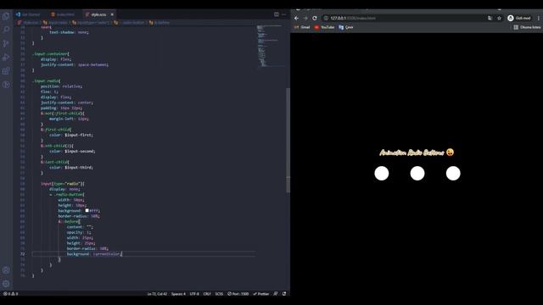Open the Gmail bookmark

point(302,27)
